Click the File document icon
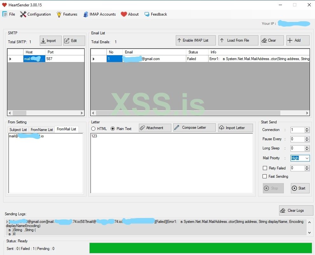 [5, 14]
